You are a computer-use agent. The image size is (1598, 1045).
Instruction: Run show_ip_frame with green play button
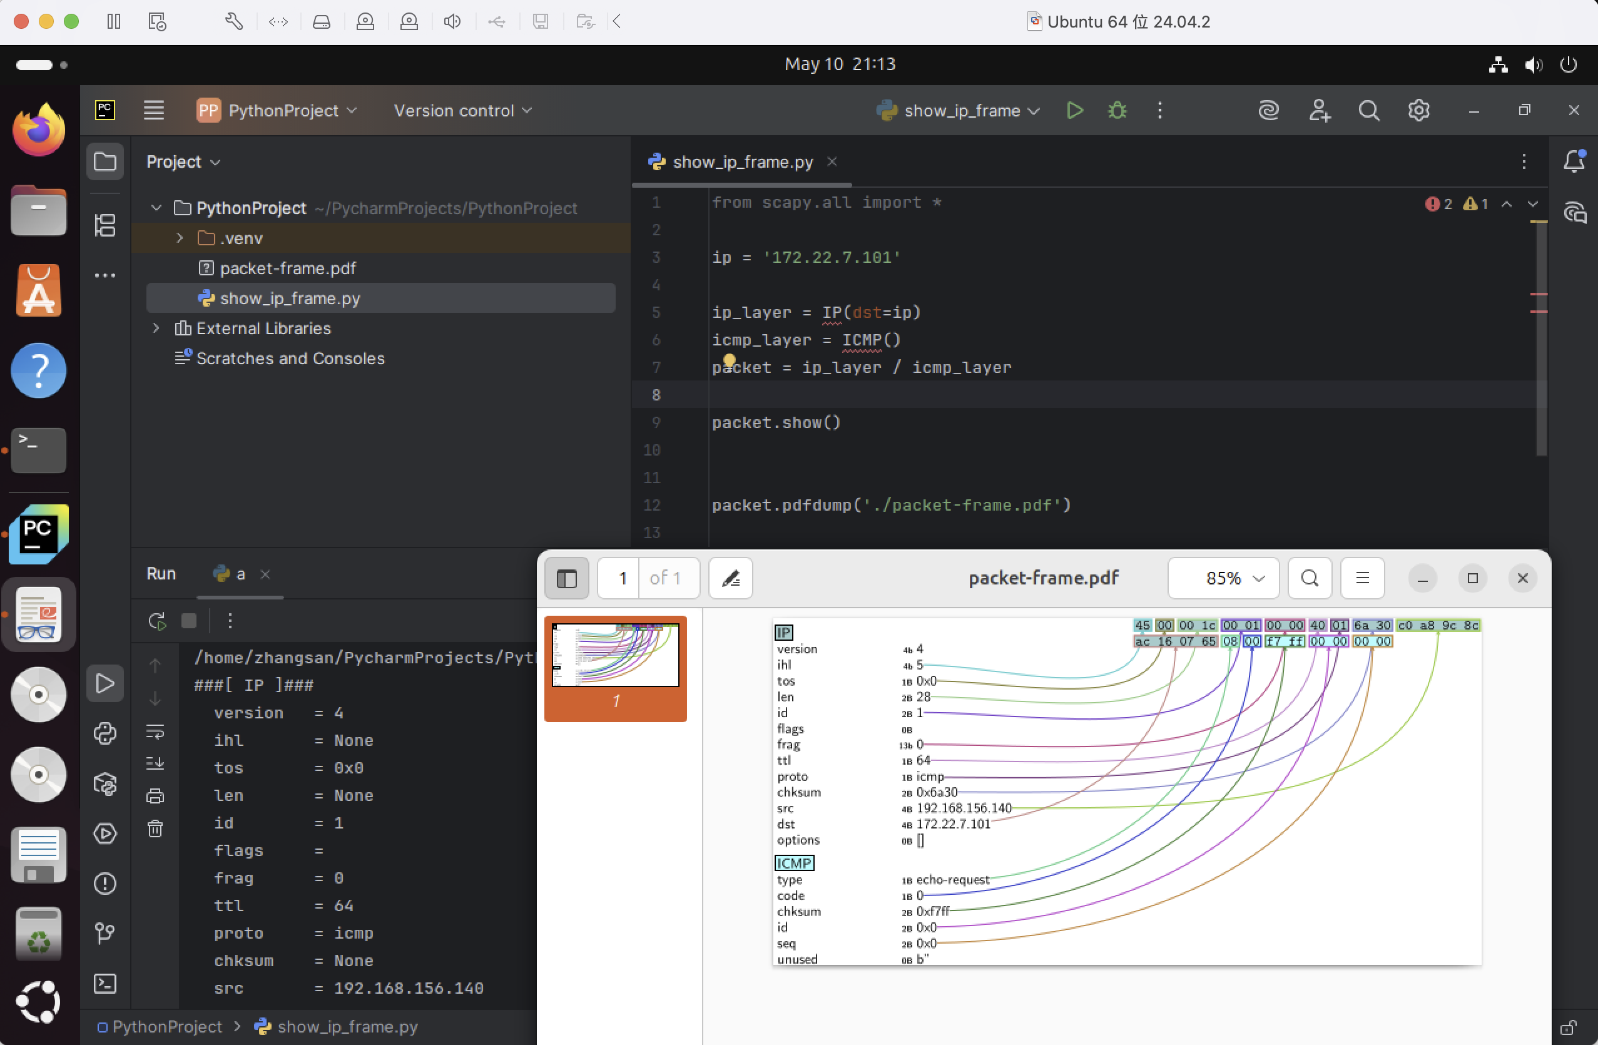coord(1074,110)
